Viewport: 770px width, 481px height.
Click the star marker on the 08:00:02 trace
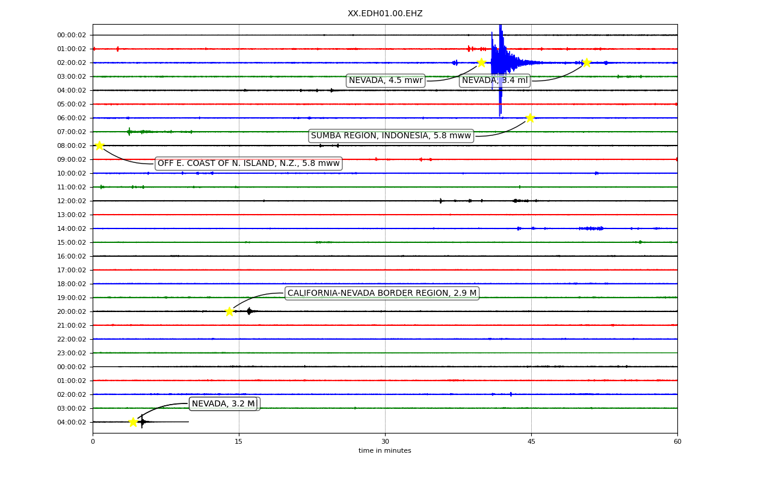(99, 146)
